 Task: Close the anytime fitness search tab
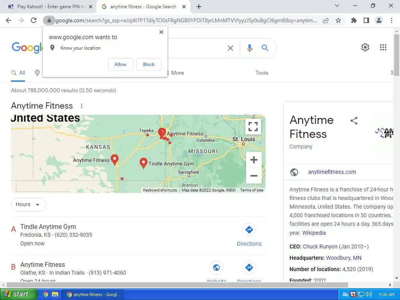[x=184, y=7]
